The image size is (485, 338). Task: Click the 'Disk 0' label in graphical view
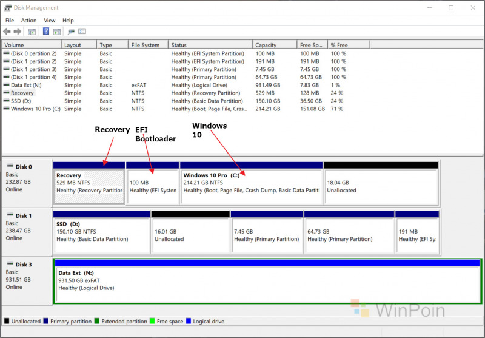pyautogui.click(x=24, y=167)
